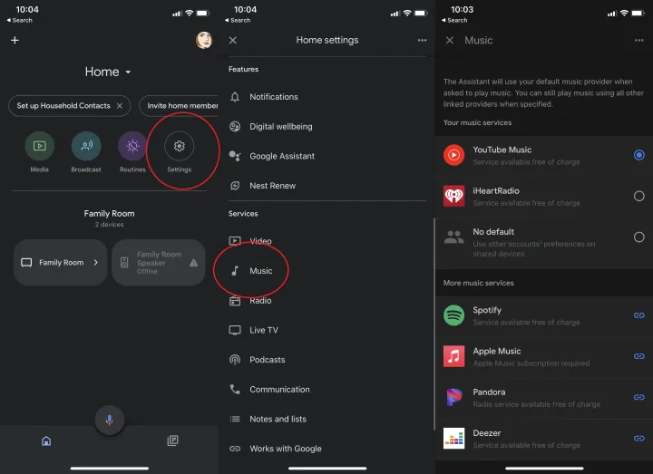653x474 pixels.
Task: Tap the plus add icon
Action: 15,41
